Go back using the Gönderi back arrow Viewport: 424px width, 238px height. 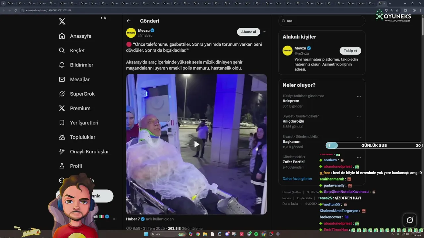click(x=129, y=21)
